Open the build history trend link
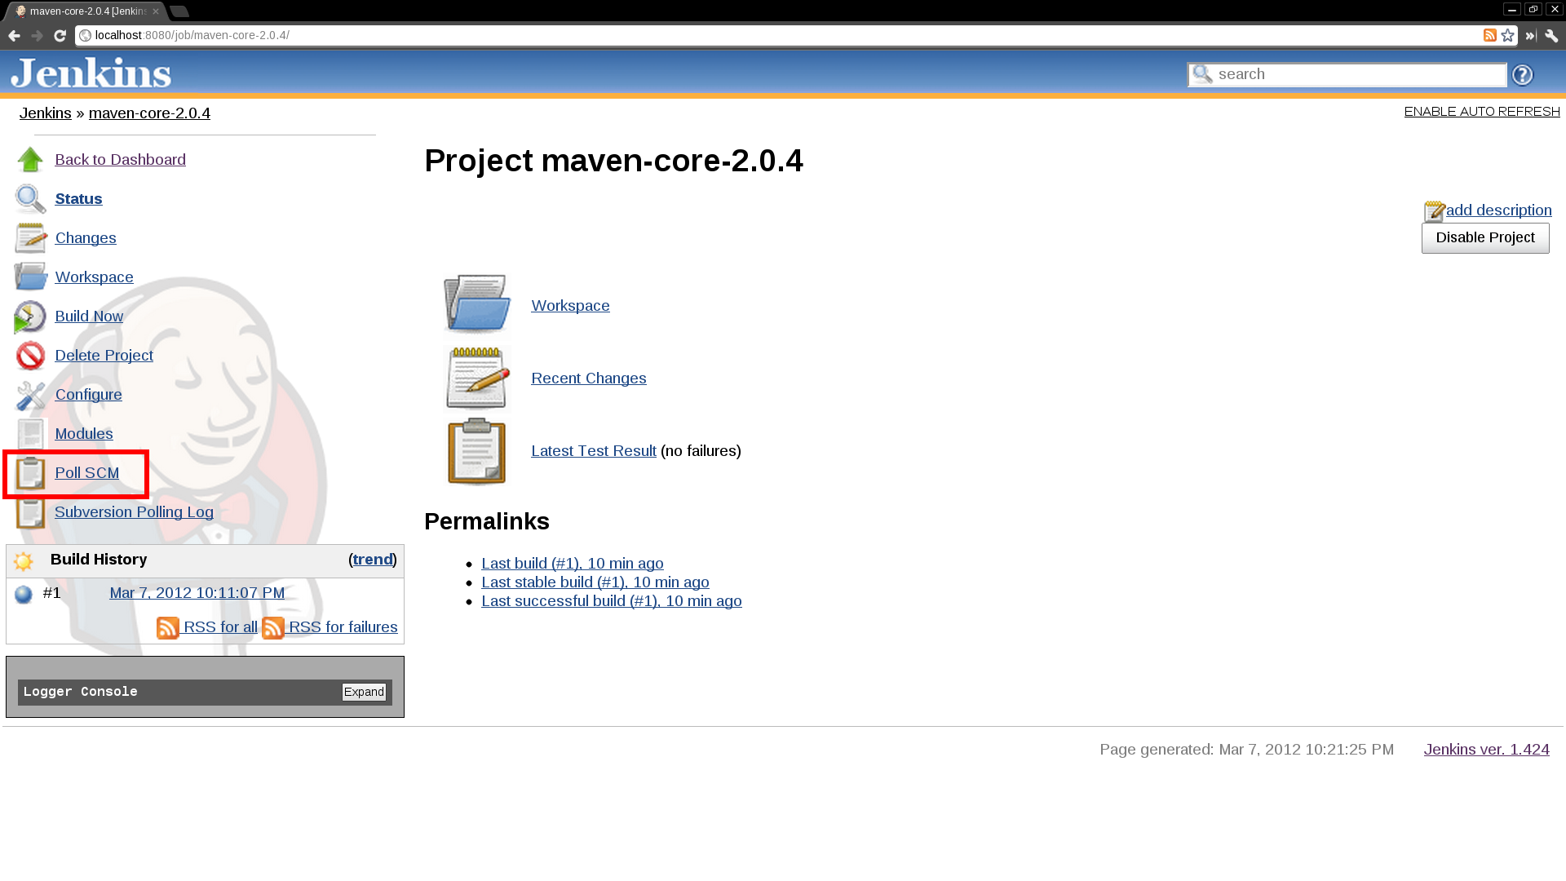Viewport: 1566px width, 881px height. (373, 560)
